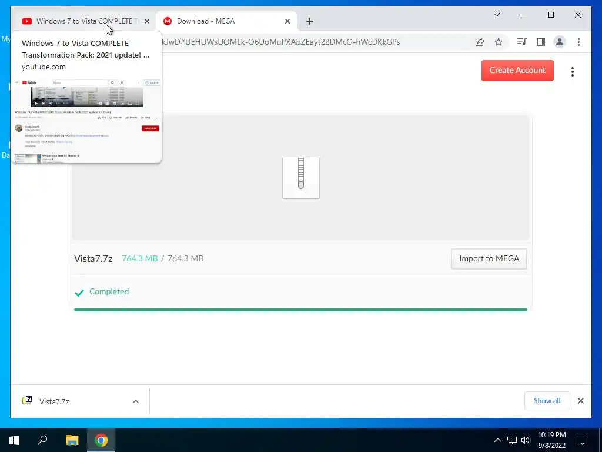This screenshot has height=452, width=602.
Task: Click the share this page icon
Action: (480, 42)
